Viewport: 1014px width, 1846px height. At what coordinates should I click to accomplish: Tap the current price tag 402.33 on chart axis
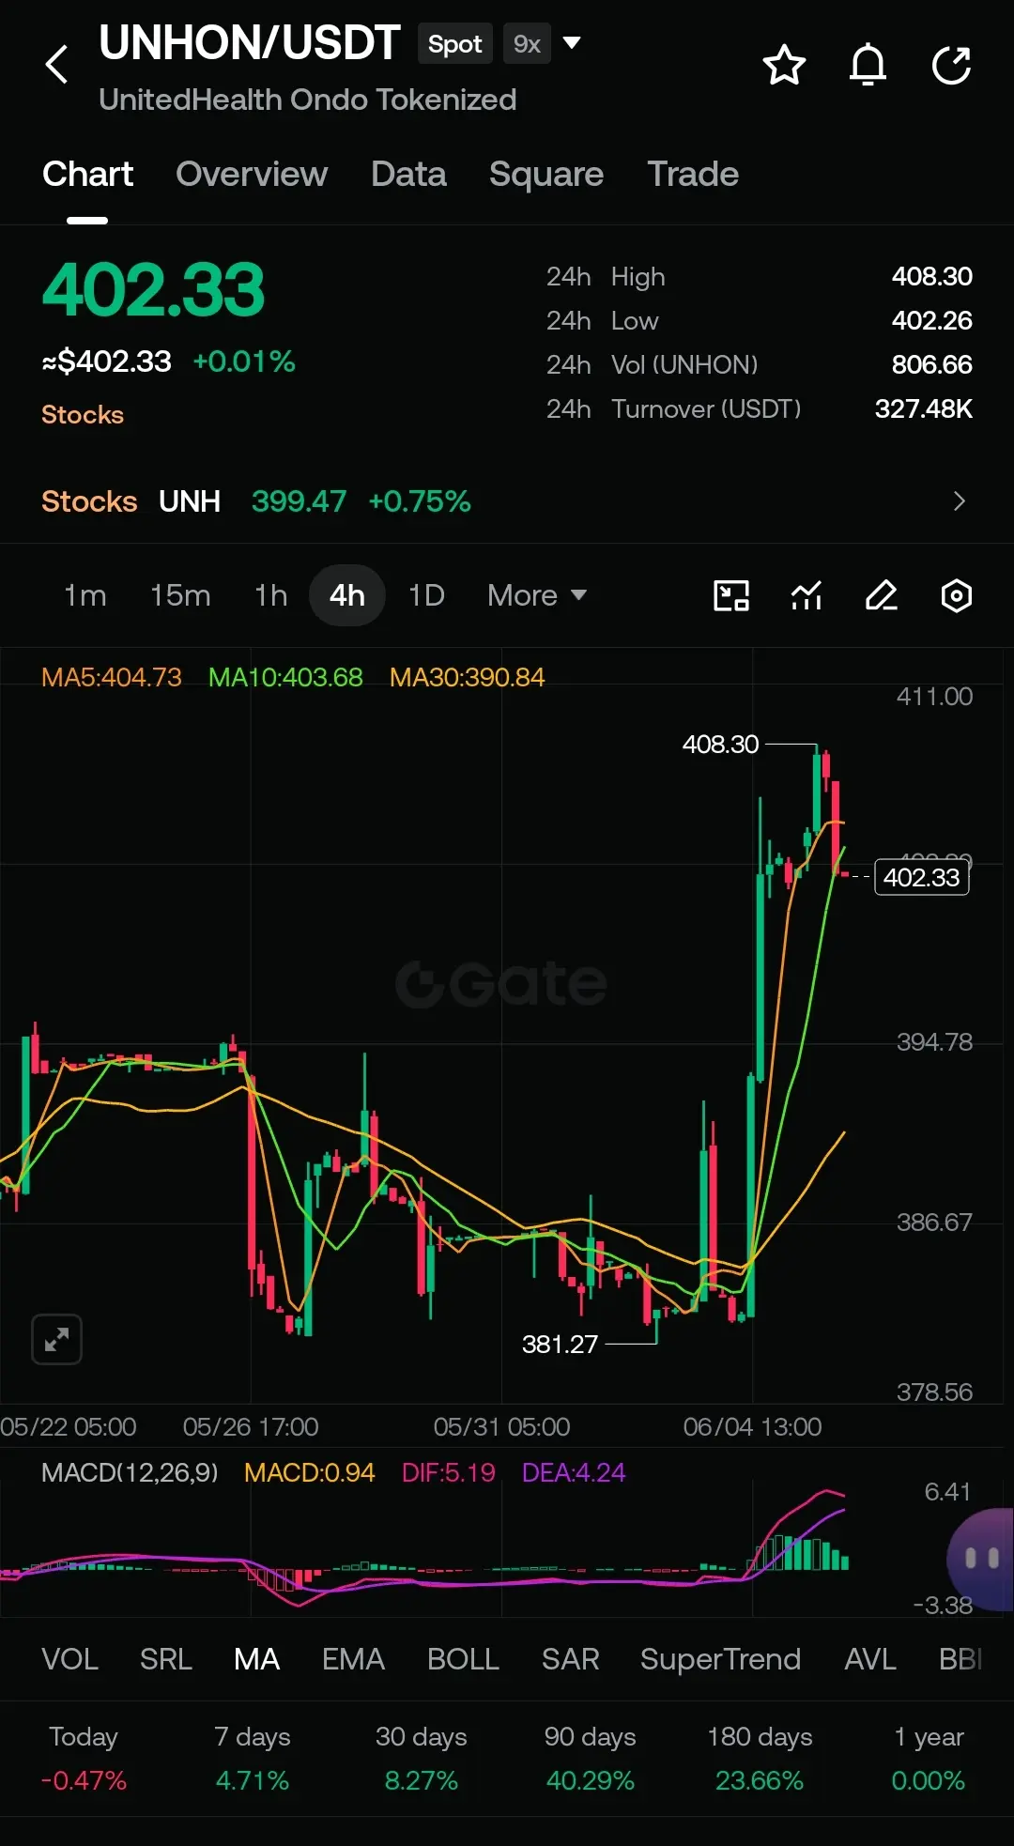921,877
